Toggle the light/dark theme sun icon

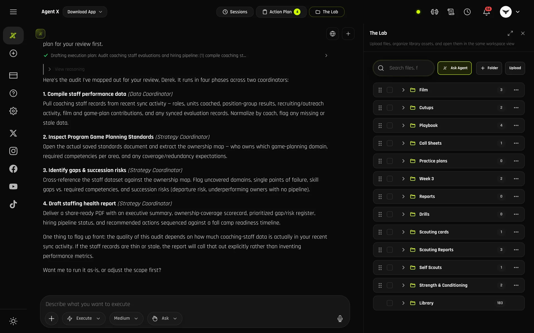coord(13,321)
